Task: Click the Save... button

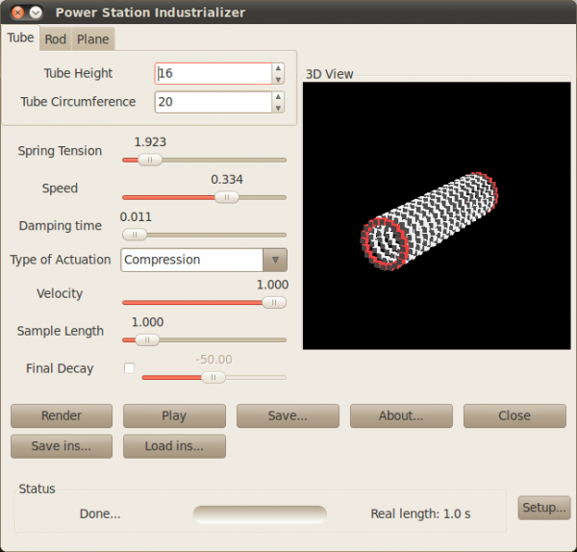Action: [288, 415]
